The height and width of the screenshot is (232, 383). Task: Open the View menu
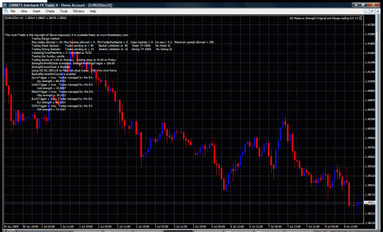[24, 11]
